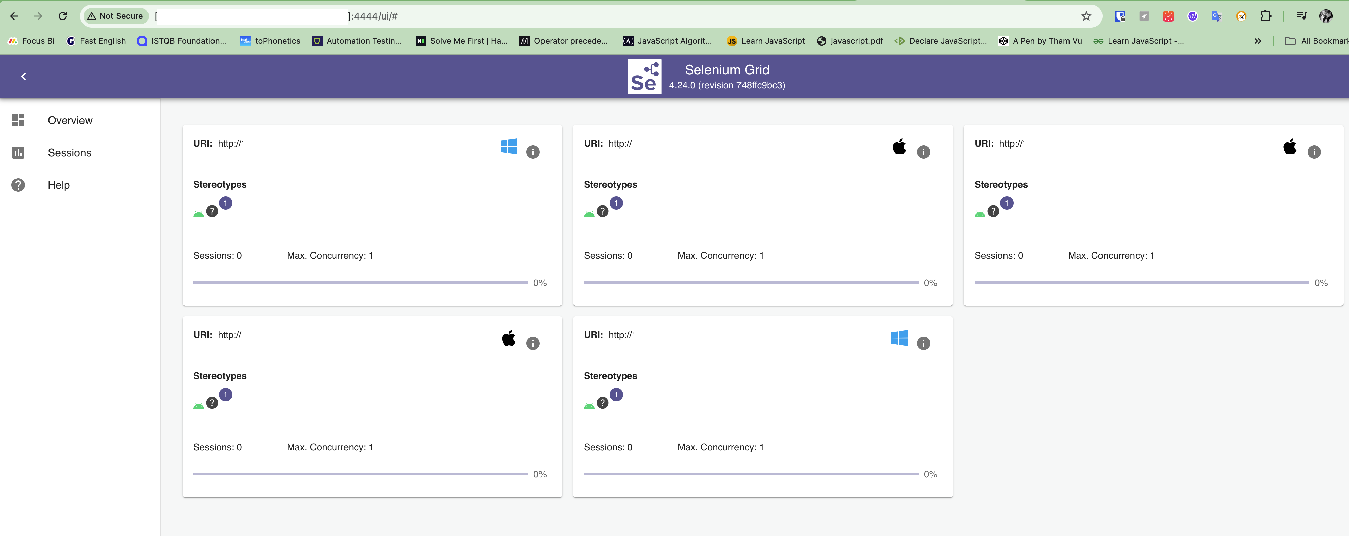
Task: Open info for top-right macOS node
Action: (x=1314, y=152)
